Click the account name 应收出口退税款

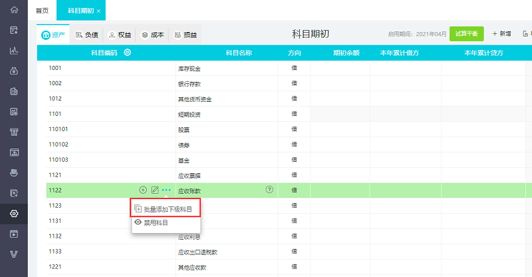[x=198, y=252]
